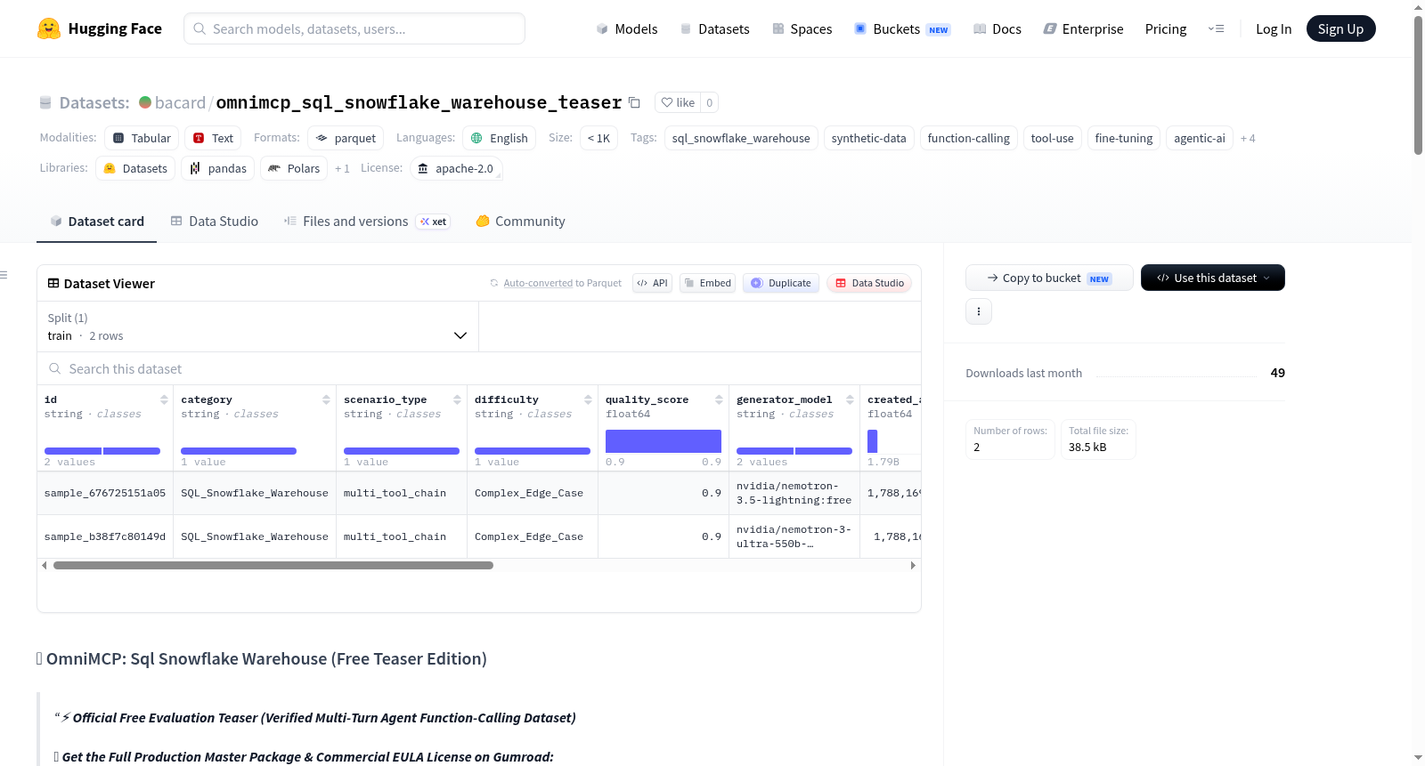
Task: Select the parquet format tag
Action: point(346,138)
